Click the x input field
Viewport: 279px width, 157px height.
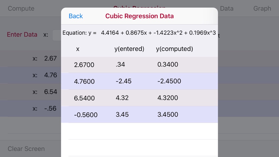click(57, 35)
